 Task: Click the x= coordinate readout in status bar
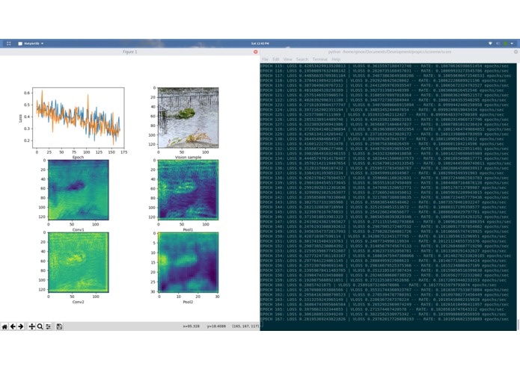tap(192, 326)
